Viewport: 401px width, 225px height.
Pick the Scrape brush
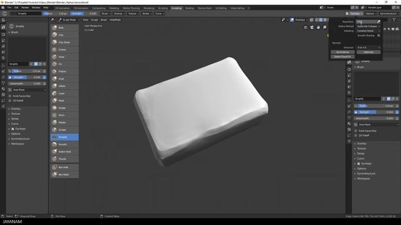[x=65, y=129]
